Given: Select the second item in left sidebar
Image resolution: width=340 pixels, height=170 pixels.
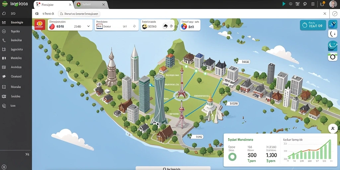Looking at the screenshot, I should click(x=16, y=22).
